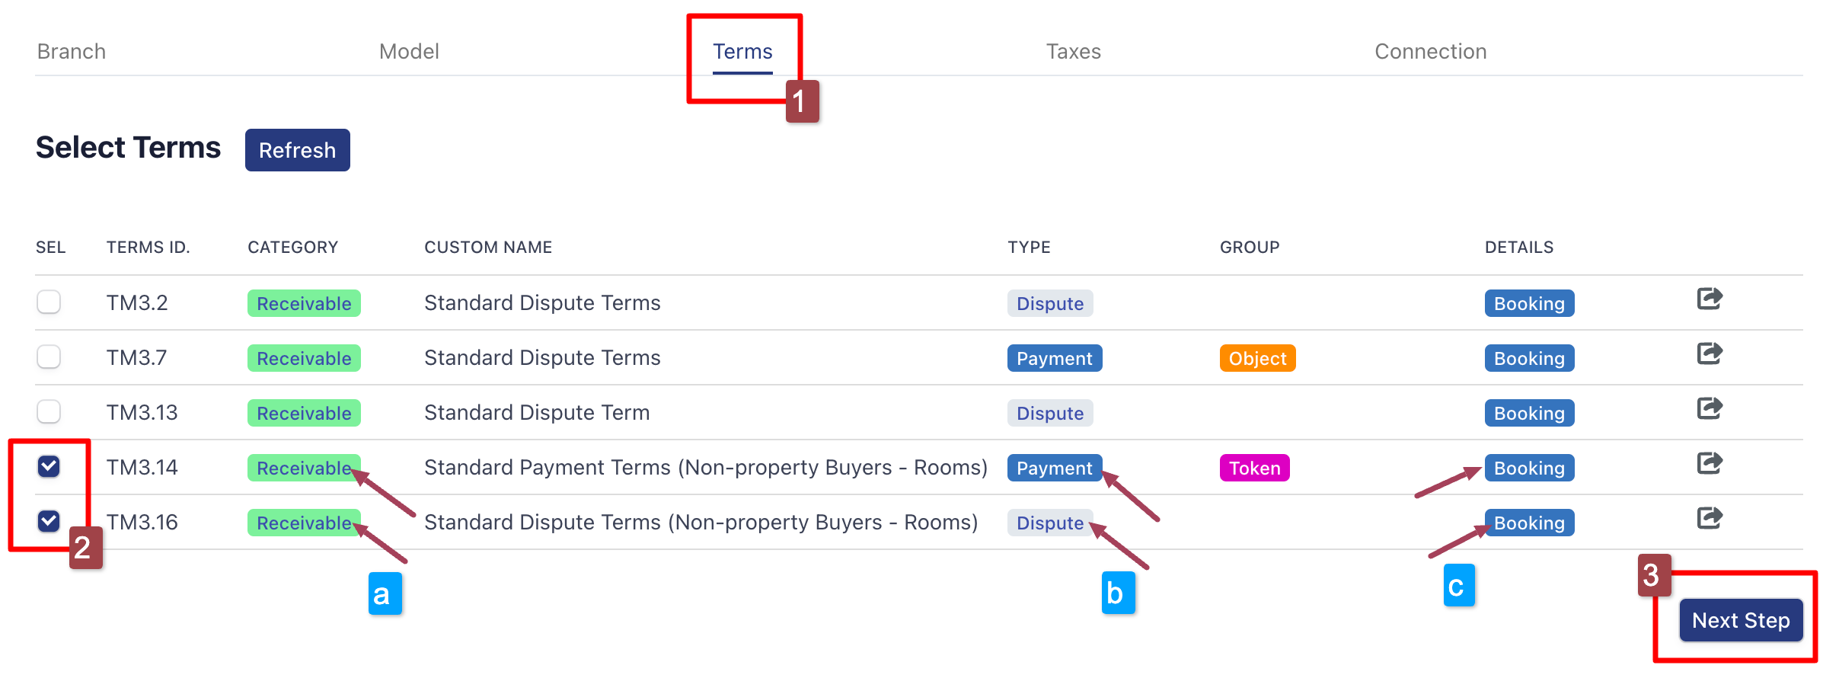Screen dimensions: 1823x678
Task: Switch to the Connection tab
Action: [1430, 51]
